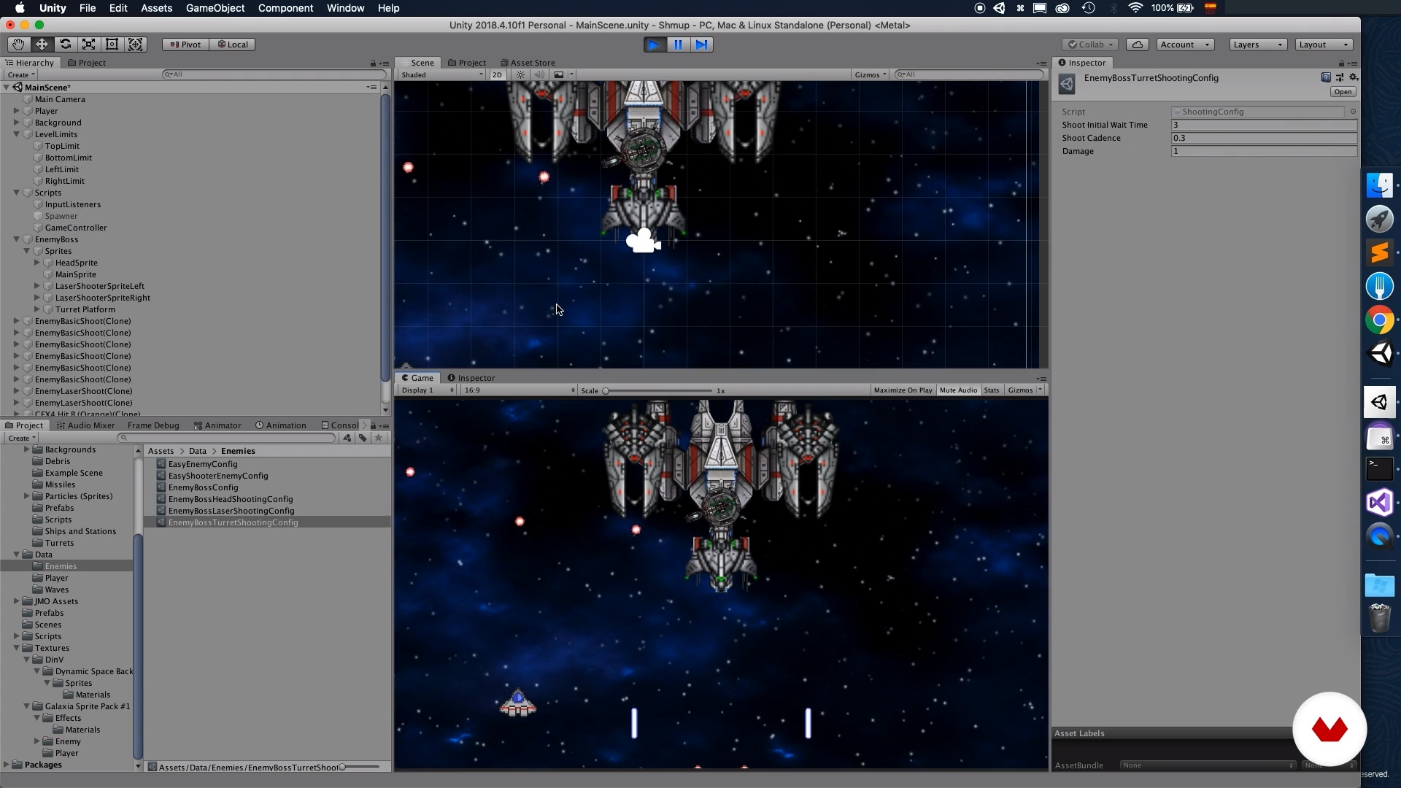Select the Transform tool

click(x=136, y=45)
